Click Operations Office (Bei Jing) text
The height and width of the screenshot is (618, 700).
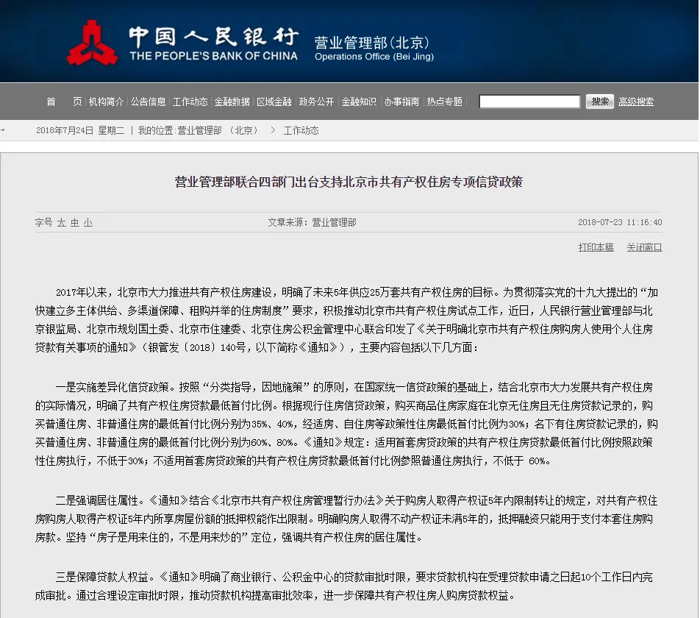click(x=374, y=57)
